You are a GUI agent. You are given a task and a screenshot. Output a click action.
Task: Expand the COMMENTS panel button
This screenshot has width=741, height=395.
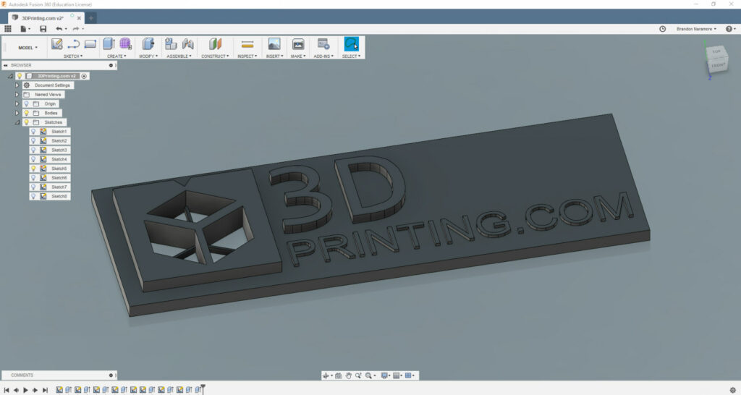(x=111, y=375)
